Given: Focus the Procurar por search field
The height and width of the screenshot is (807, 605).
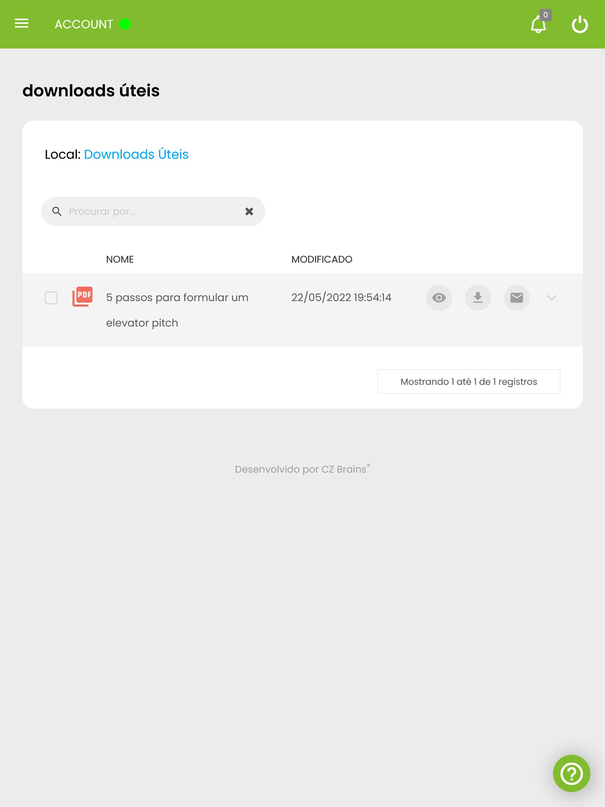Looking at the screenshot, I should [153, 211].
